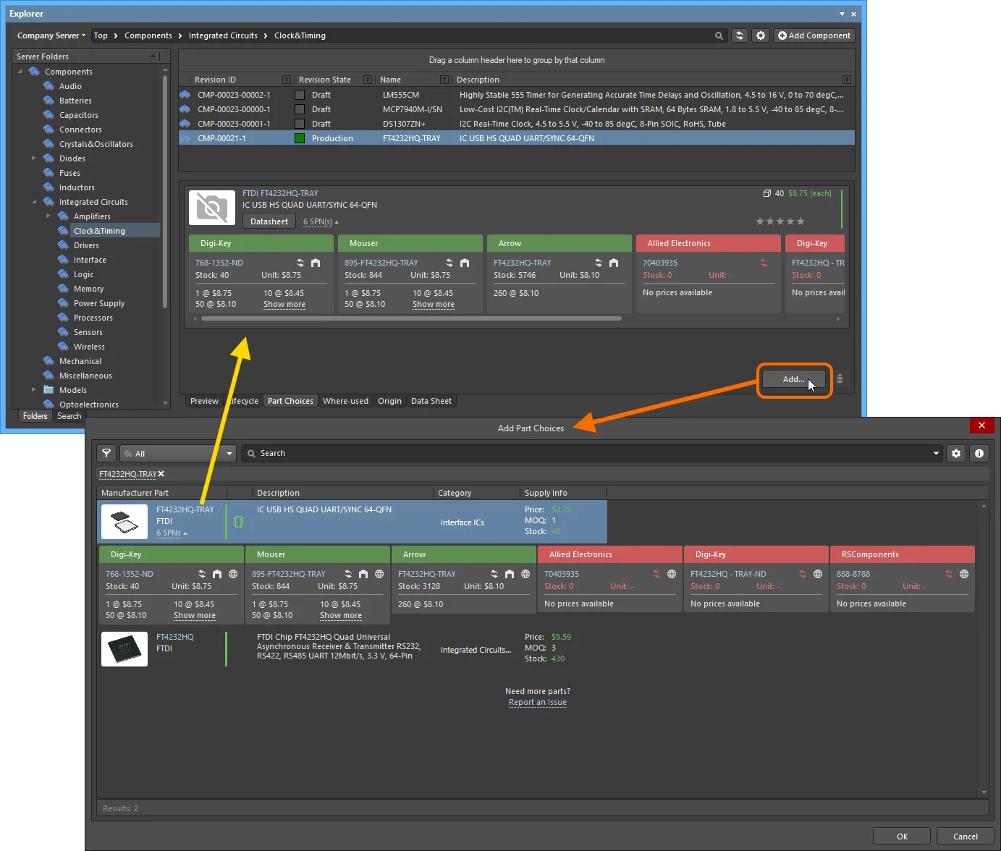Collapse the 6 SPNs list in dialog

[172, 533]
